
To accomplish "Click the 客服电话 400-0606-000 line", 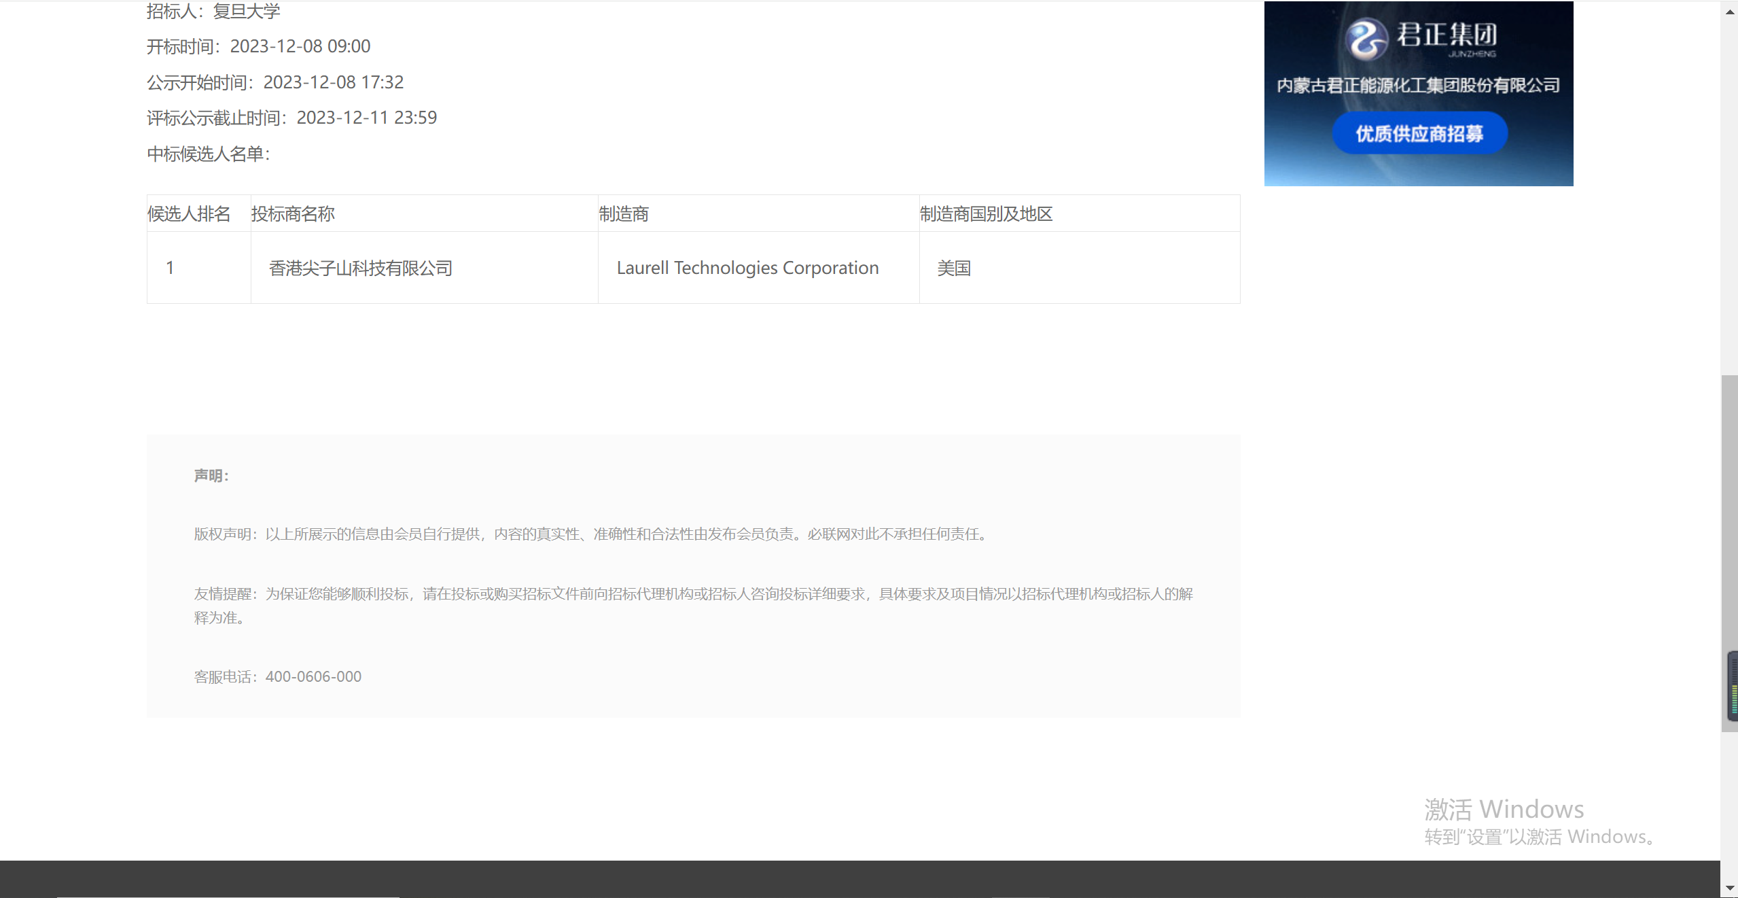I will [278, 677].
